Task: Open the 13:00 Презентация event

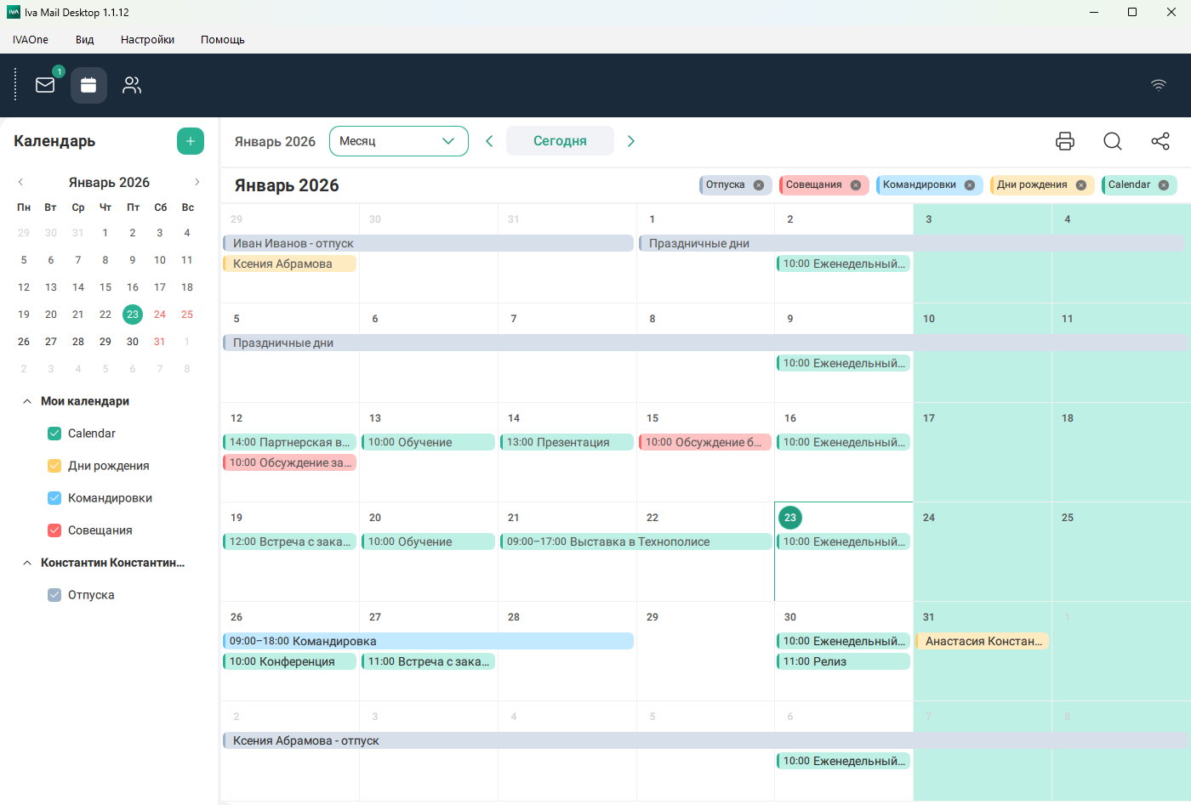Action: pos(567,442)
